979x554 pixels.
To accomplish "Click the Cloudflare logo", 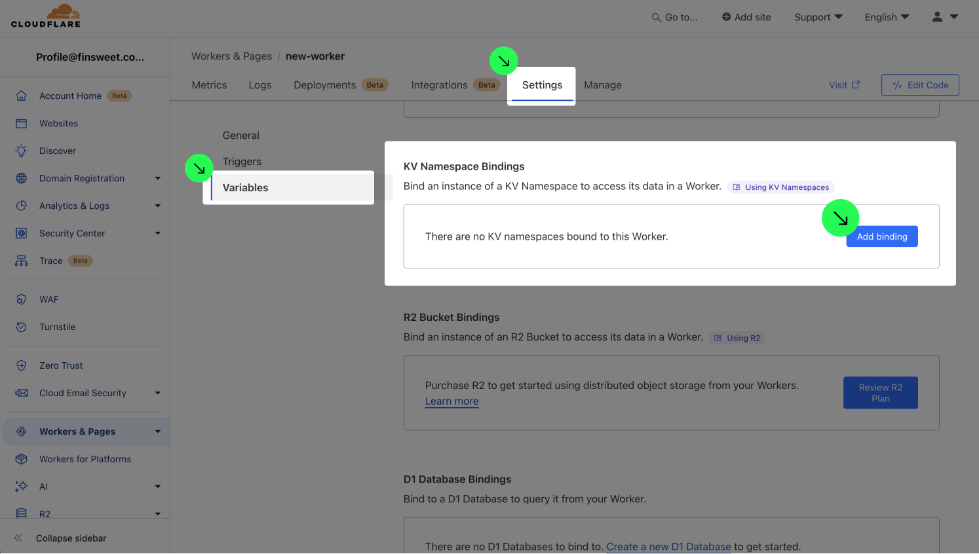I will [46, 16].
